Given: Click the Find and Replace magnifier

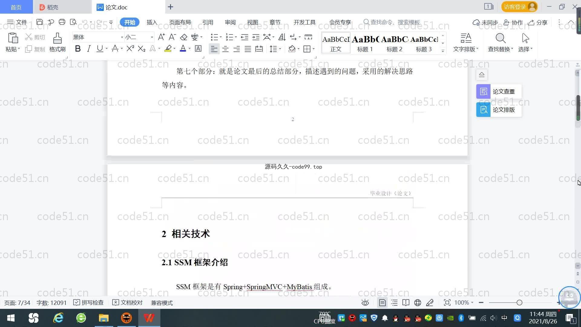Looking at the screenshot, I should click(x=501, y=42).
